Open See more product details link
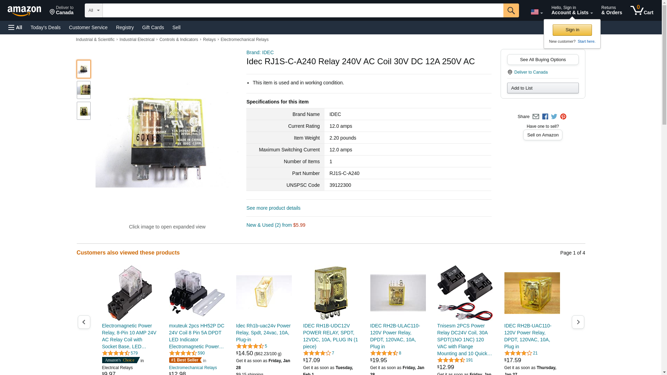The height and width of the screenshot is (375, 667). 273,208
